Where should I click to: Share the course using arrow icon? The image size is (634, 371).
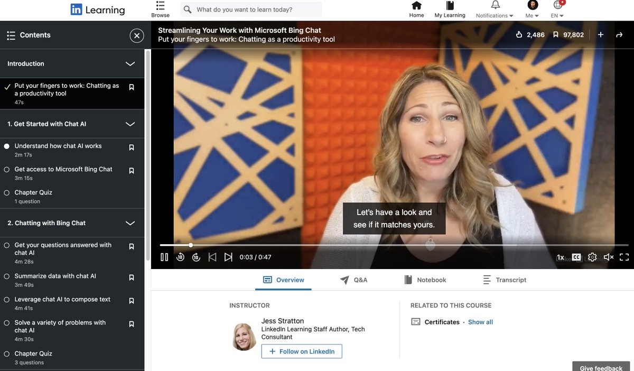point(619,35)
